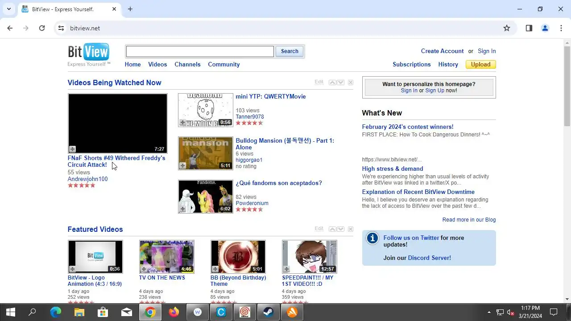The image size is (571, 321).
Task: Move Featured Videos module down
Action: 341,229
